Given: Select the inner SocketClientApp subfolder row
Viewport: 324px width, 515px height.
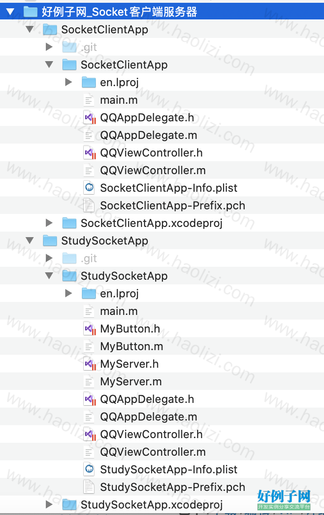Looking at the screenshot, I should pyautogui.click(x=162, y=65).
